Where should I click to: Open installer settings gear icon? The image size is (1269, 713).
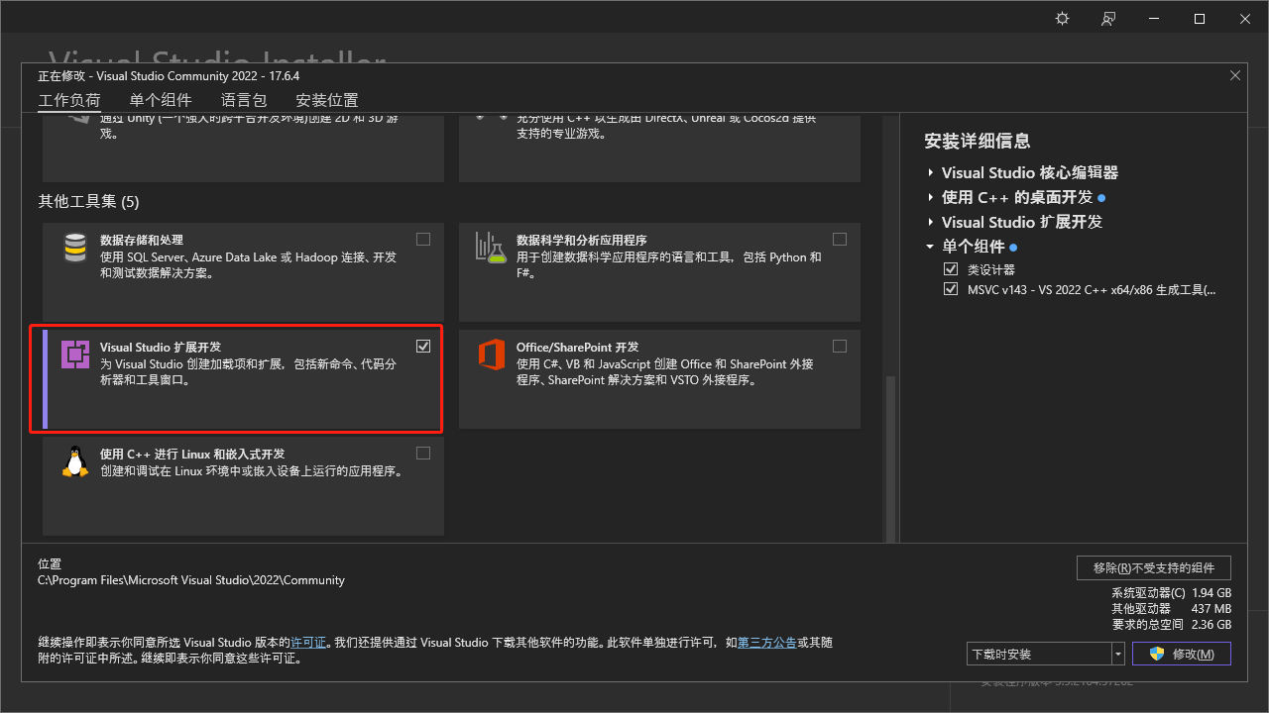[x=1063, y=19]
